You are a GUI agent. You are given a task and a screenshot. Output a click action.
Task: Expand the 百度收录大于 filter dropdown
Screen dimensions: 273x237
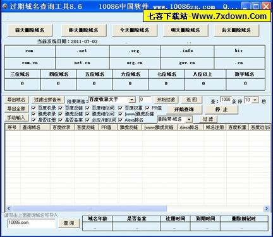coord(132,100)
